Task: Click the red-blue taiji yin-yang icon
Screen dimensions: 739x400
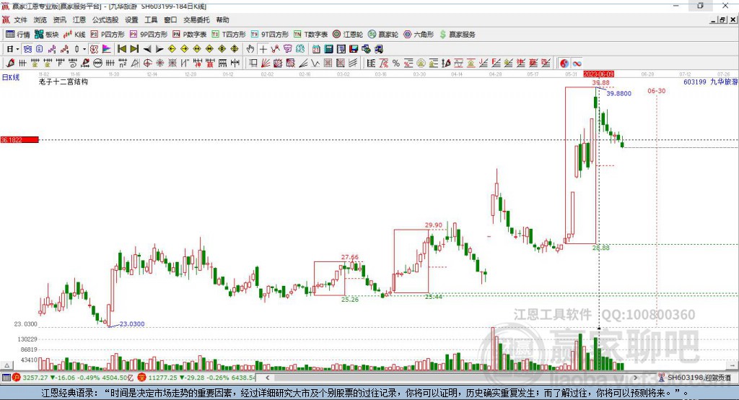Action: click(564, 63)
